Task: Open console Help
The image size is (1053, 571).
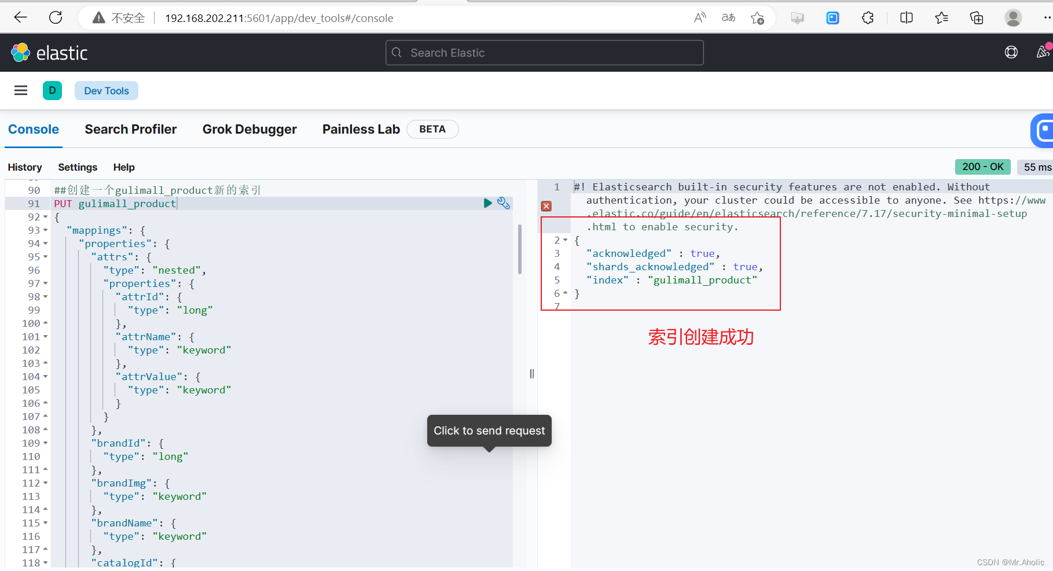Action: tap(124, 167)
